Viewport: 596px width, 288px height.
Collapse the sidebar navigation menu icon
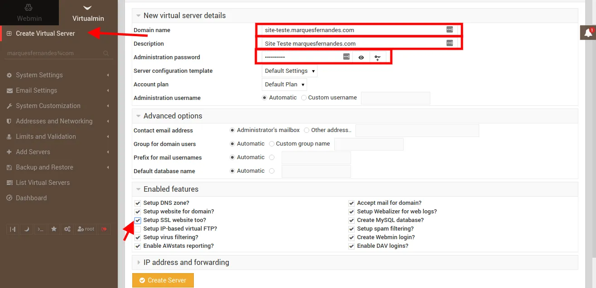(13, 229)
